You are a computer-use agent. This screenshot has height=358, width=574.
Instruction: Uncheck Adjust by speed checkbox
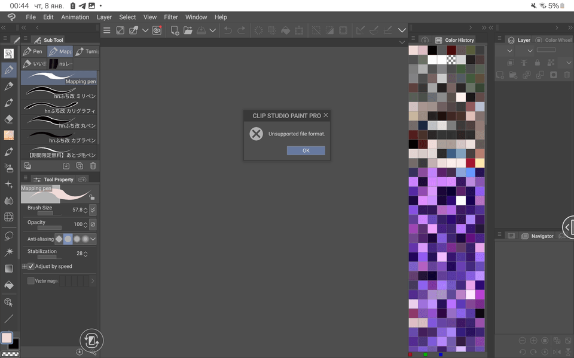click(x=31, y=267)
